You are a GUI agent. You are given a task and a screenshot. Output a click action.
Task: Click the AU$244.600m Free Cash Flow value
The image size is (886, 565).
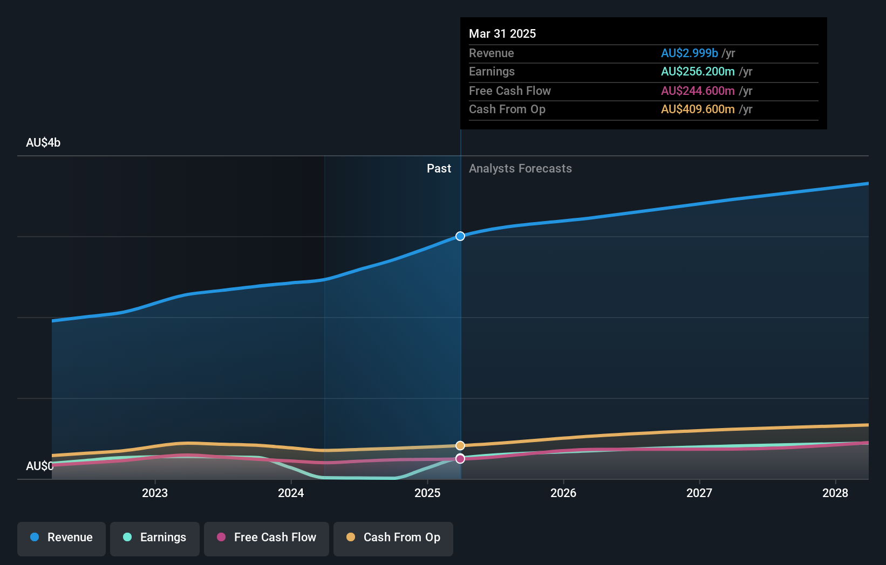(x=697, y=91)
